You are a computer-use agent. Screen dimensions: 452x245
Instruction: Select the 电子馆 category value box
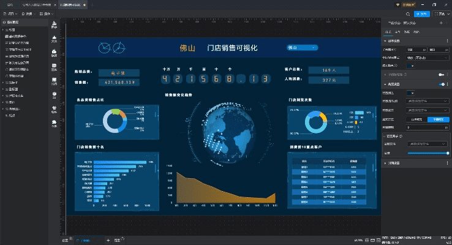pyautogui.click(x=119, y=73)
